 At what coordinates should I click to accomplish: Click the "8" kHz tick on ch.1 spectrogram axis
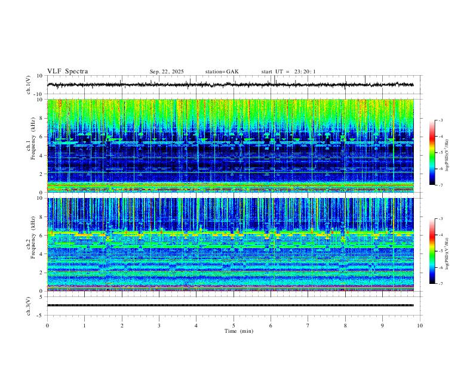coord(42,118)
